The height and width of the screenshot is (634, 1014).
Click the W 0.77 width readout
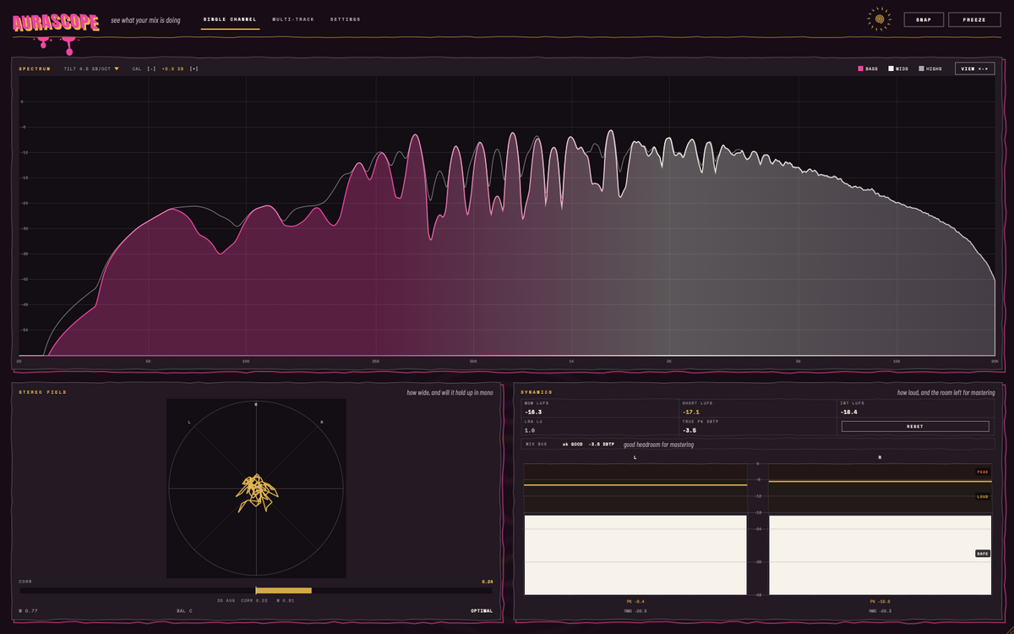[28, 610]
